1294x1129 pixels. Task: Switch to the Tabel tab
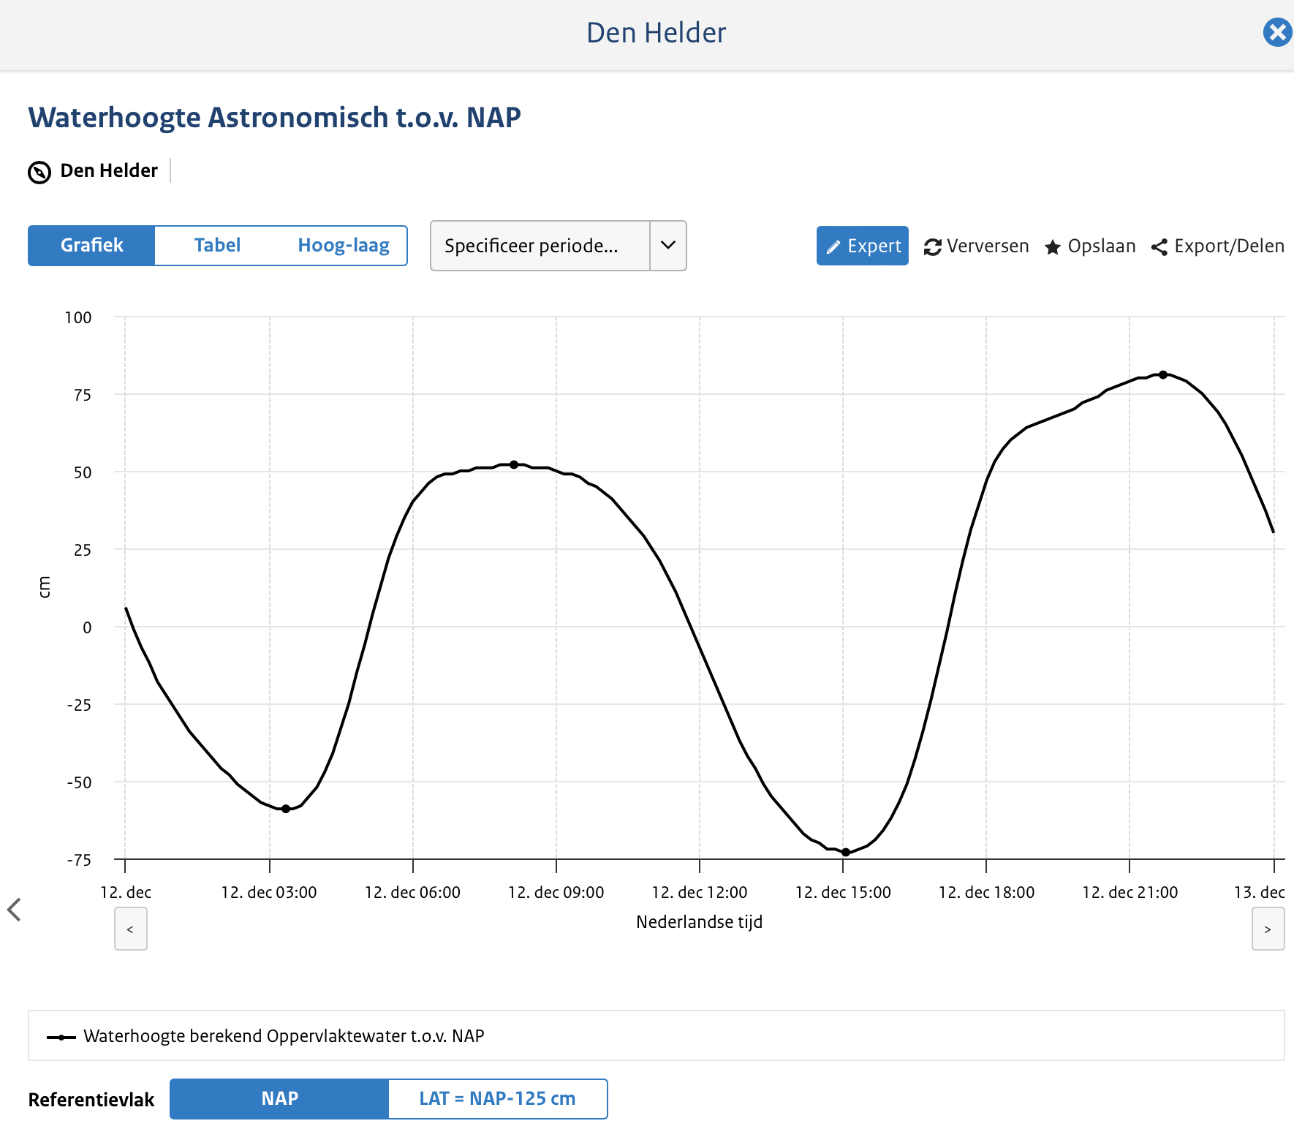pos(217,246)
